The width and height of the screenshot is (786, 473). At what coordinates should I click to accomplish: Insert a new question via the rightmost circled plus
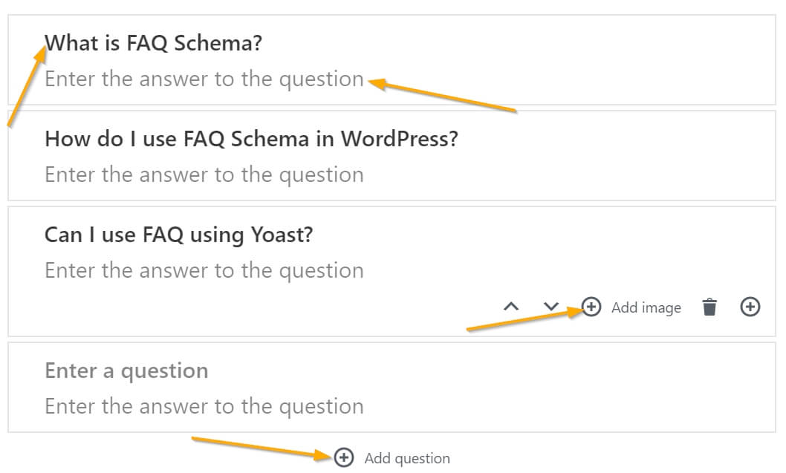[x=750, y=307]
